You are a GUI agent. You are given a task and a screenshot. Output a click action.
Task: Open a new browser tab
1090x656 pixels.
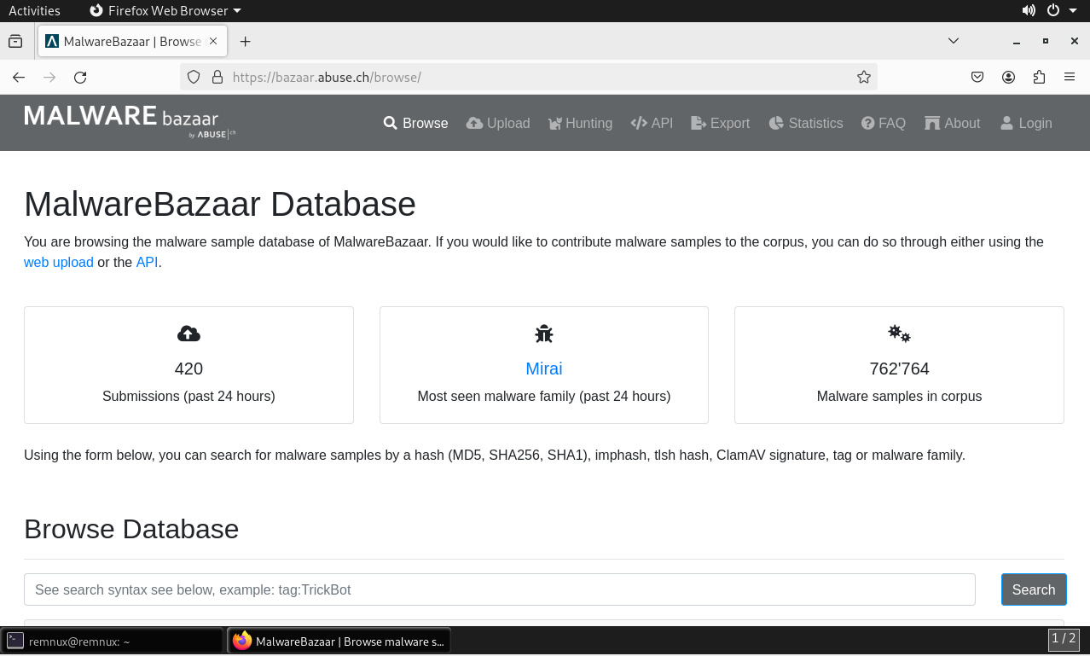tap(245, 41)
